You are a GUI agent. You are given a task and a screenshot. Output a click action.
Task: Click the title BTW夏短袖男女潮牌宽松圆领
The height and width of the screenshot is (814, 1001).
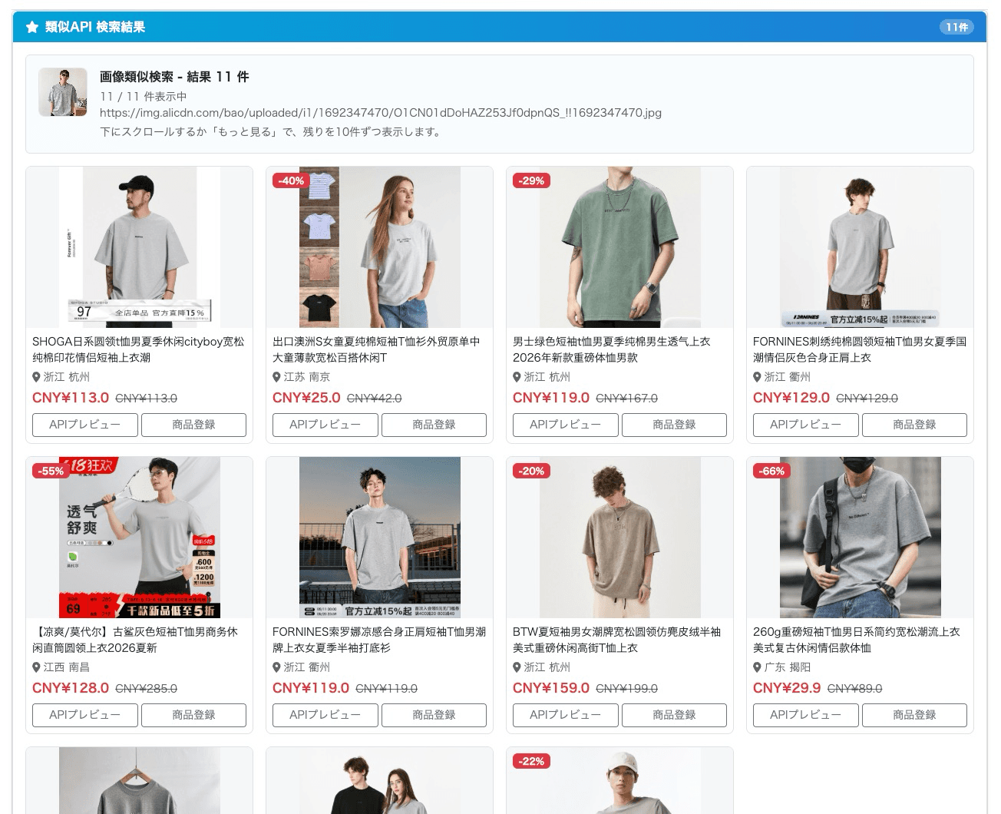click(x=617, y=640)
